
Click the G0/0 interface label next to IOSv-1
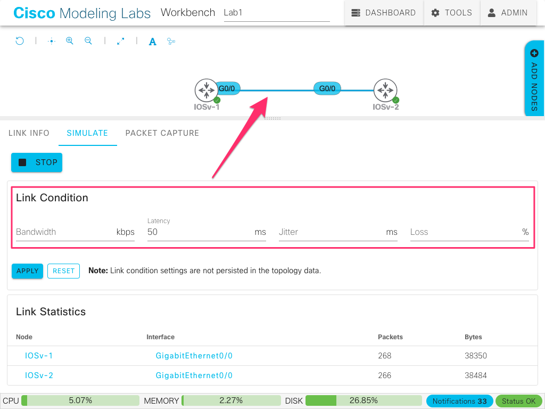click(x=227, y=88)
